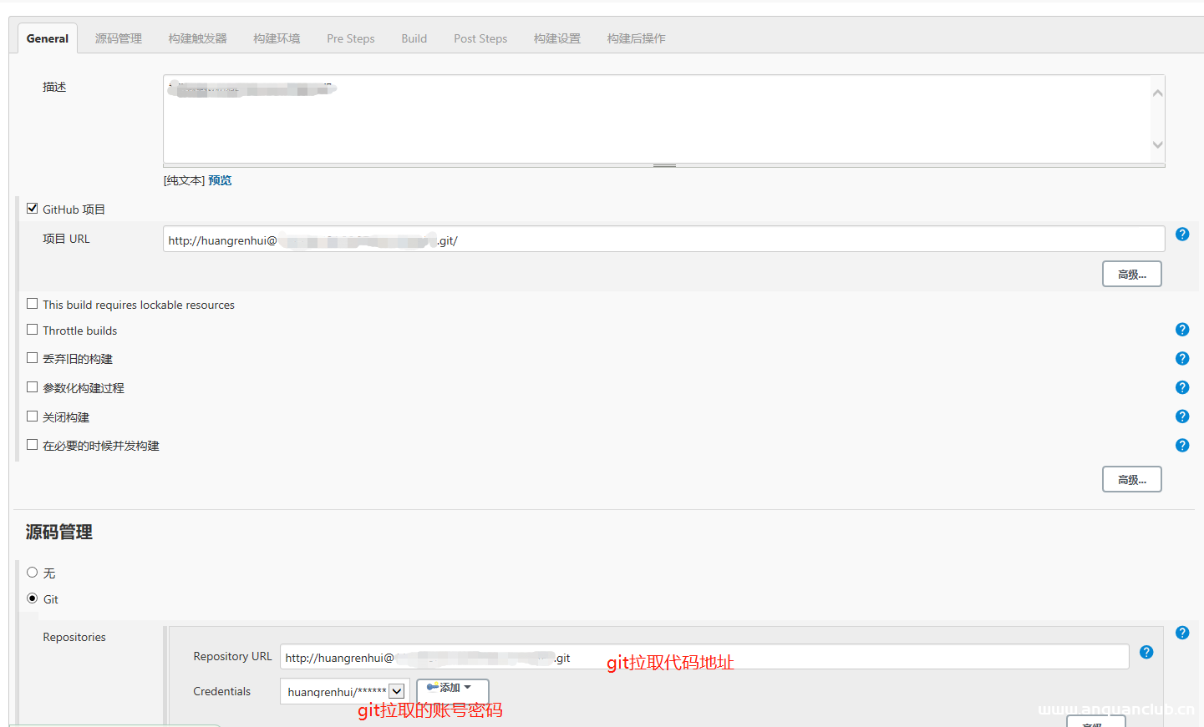The image size is (1204, 727).
Task: Click the description scrollbar down arrow
Action: coord(1158,145)
